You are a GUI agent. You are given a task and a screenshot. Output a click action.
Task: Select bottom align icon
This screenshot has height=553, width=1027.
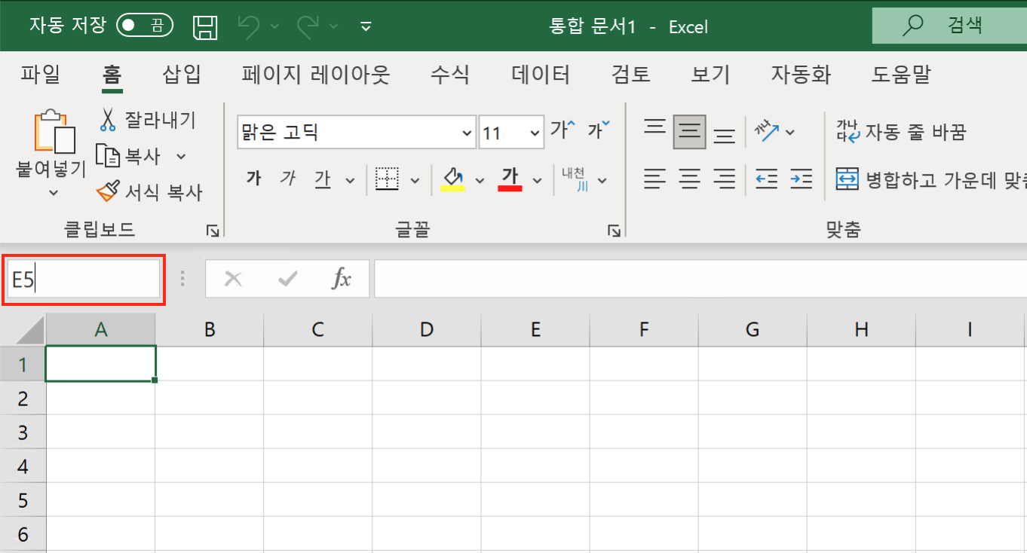click(725, 136)
